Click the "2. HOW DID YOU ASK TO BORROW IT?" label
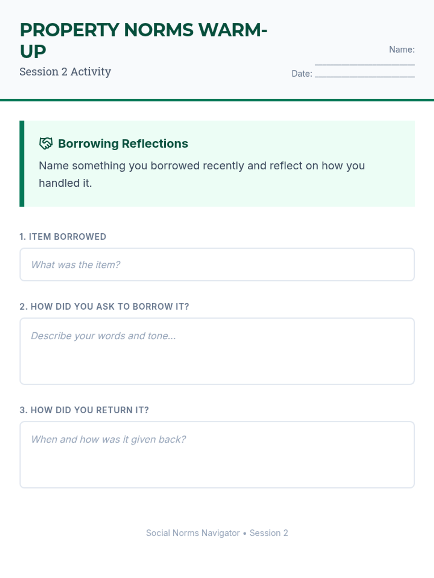Viewport: 434px width, 578px height. [104, 306]
